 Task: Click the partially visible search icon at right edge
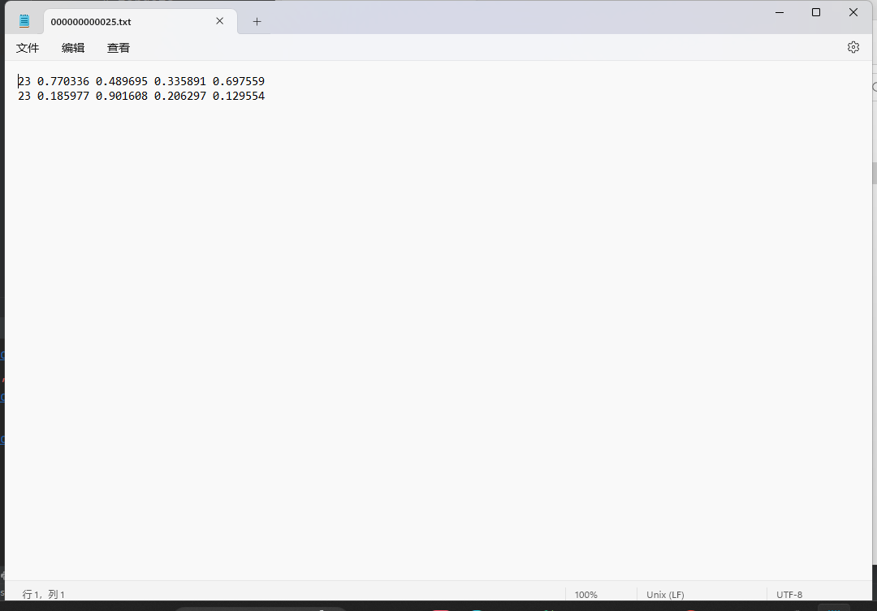pyautogui.click(x=874, y=85)
